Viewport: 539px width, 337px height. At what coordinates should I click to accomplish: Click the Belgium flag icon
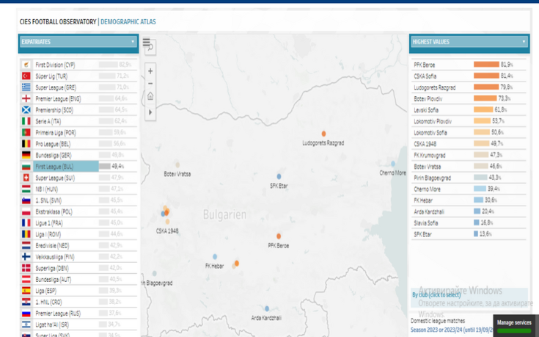tap(26, 144)
